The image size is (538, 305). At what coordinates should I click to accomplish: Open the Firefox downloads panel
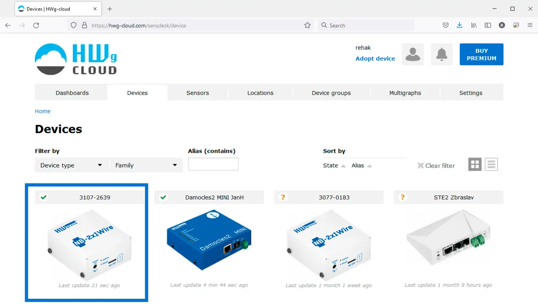click(x=460, y=25)
